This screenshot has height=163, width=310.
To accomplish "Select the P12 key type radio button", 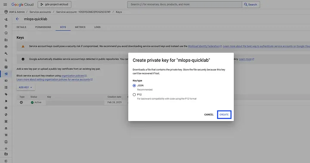I will [134, 95].
